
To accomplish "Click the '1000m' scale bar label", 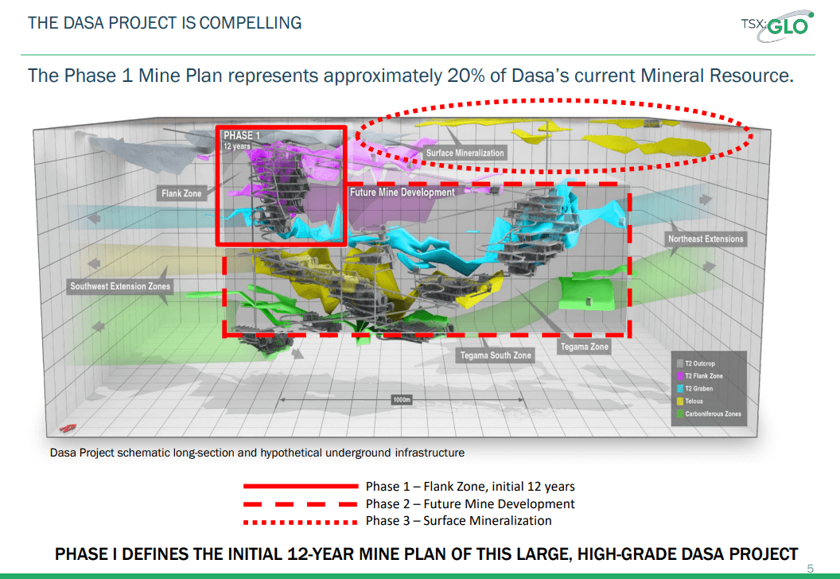I will click(x=402, y=399).
